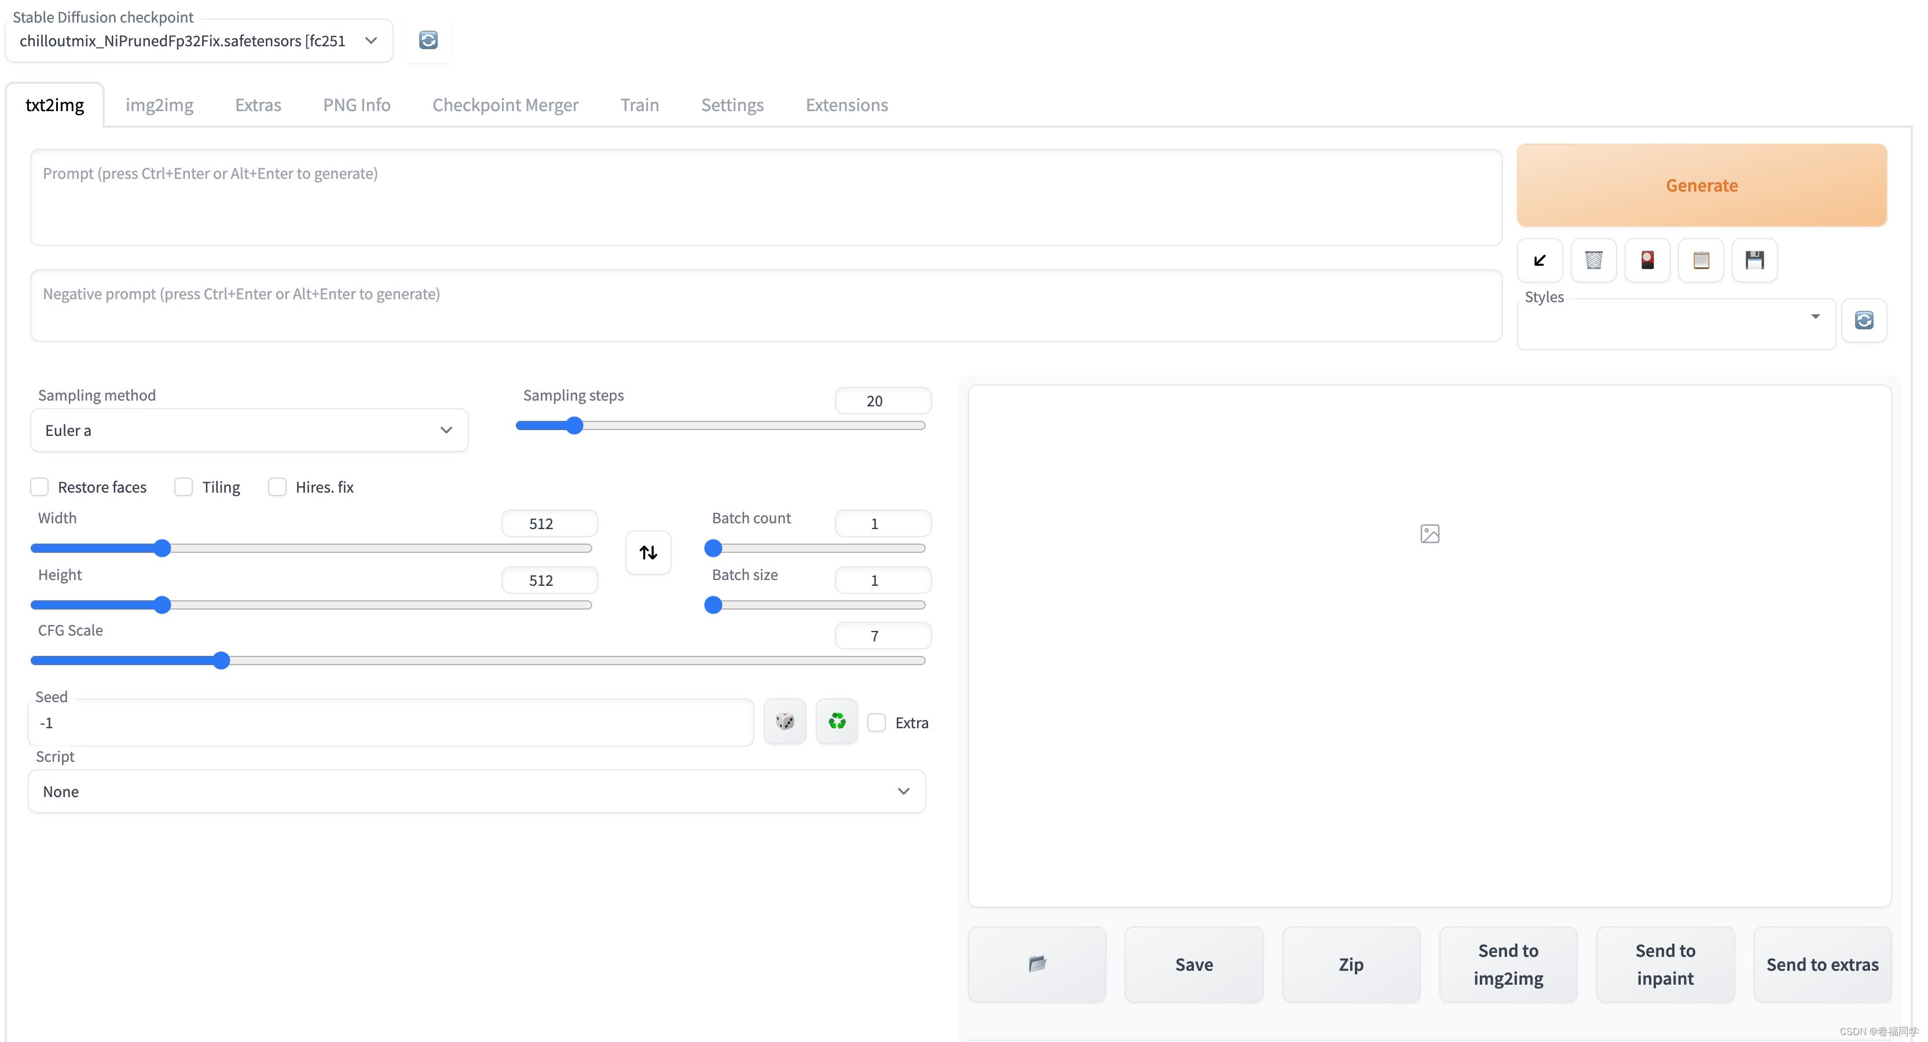This screenshot has height=1042, width=1928.
Task: Click the Batch count slider handle
Action: 713,549
